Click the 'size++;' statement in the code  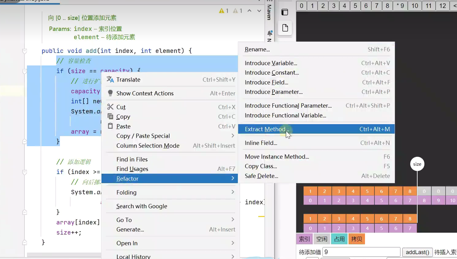(x=69, y=232)
